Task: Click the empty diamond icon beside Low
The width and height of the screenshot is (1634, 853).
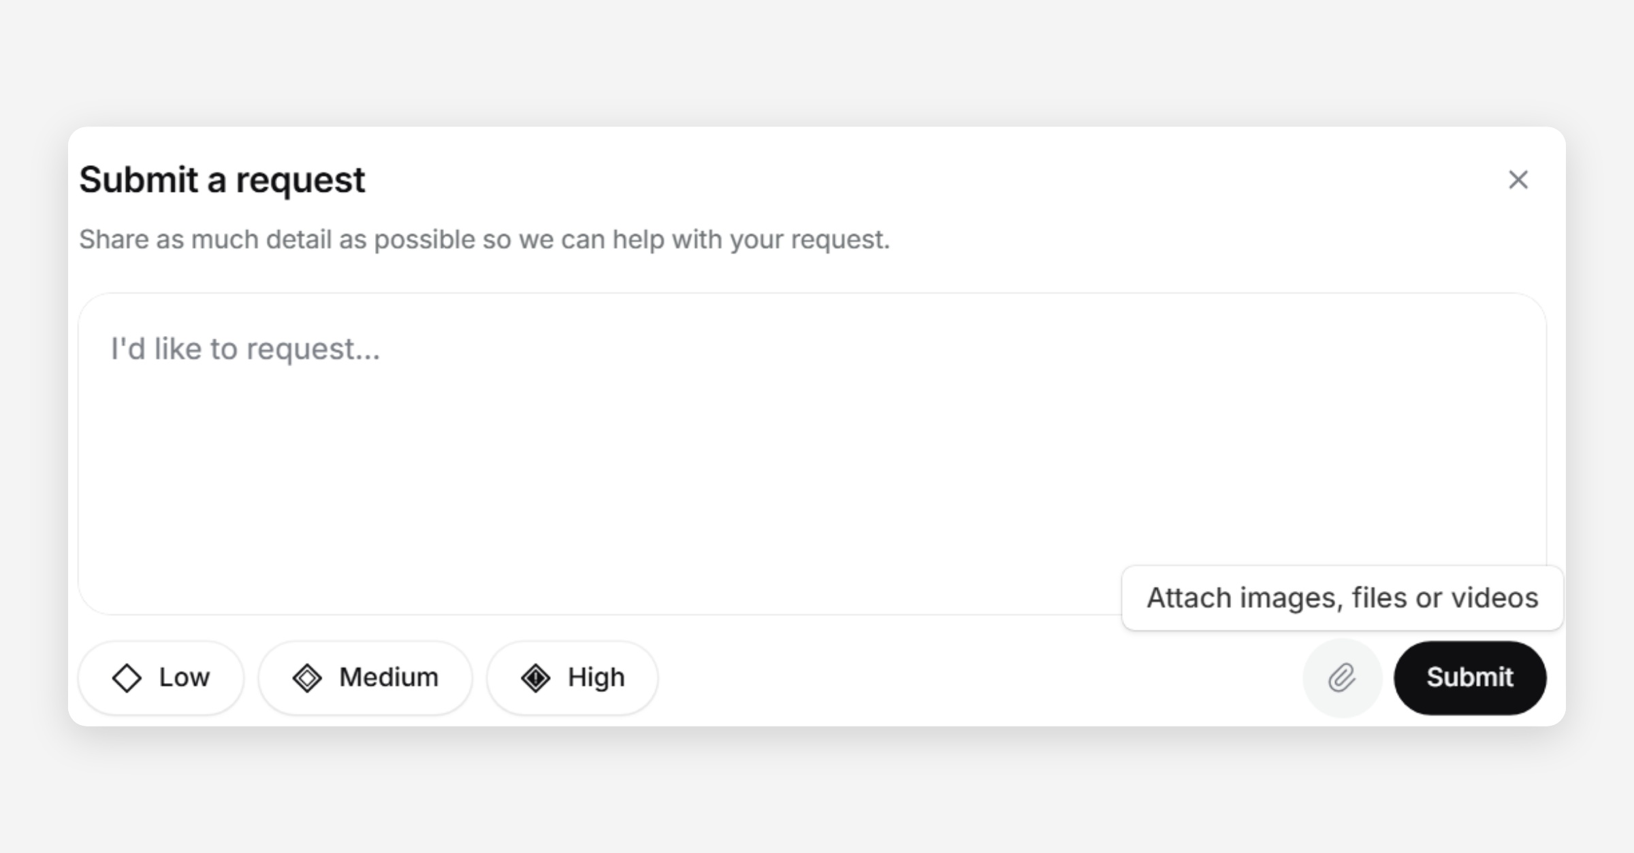Action: point(127,678)
